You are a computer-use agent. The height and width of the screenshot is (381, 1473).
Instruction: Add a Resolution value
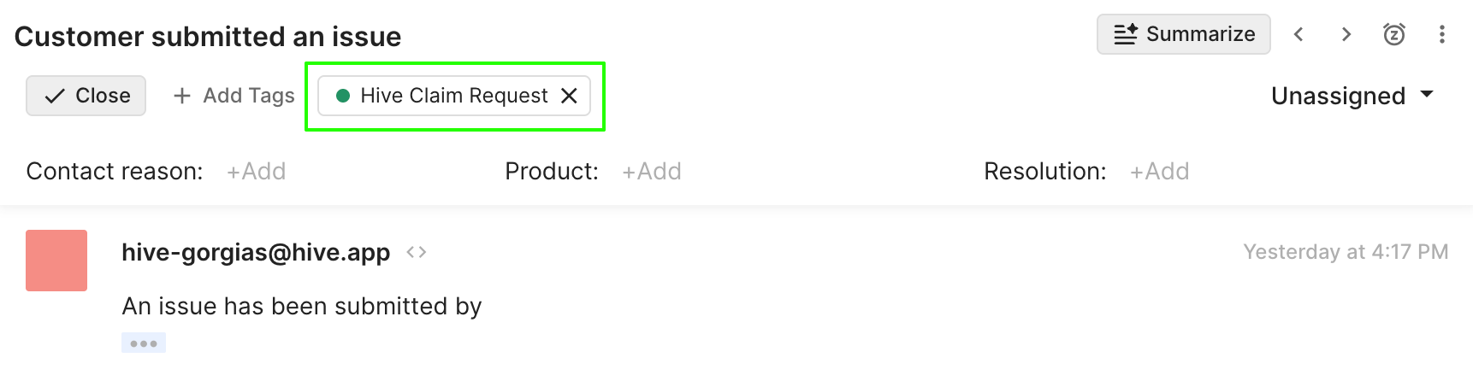coord(1160,172)
